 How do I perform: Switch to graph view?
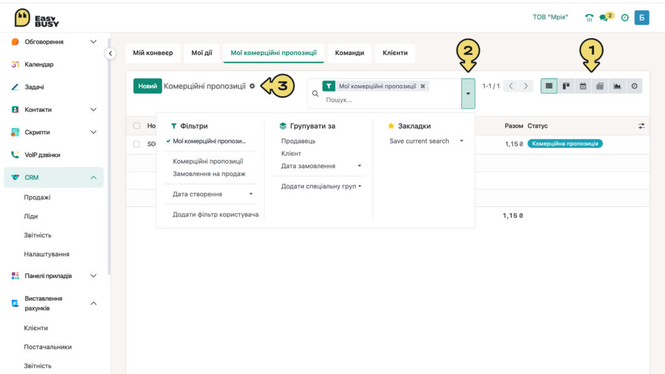[x=617, y=86]
